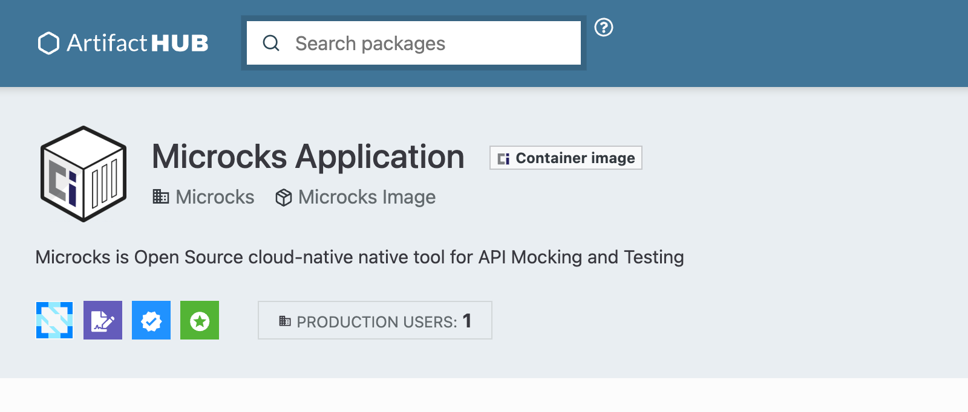Click the purple Signed package badge

103,320
